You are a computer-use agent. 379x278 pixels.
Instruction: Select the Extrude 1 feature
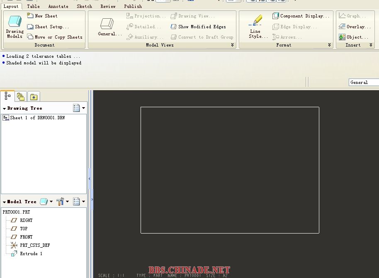27,253
